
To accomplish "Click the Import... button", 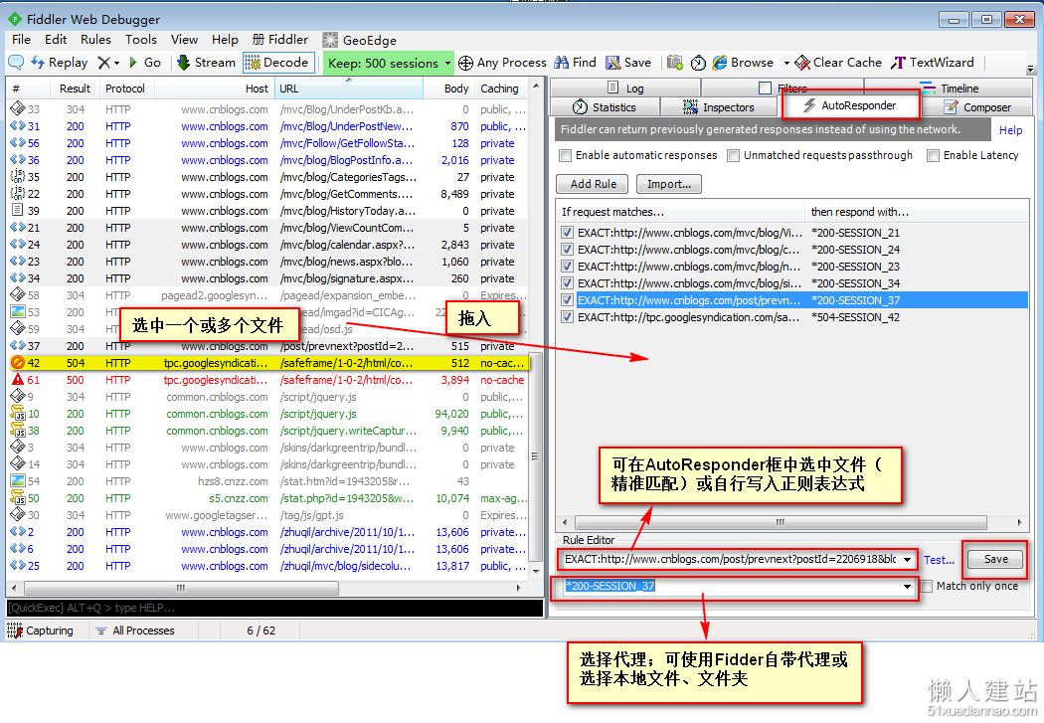I will [669, 184].
